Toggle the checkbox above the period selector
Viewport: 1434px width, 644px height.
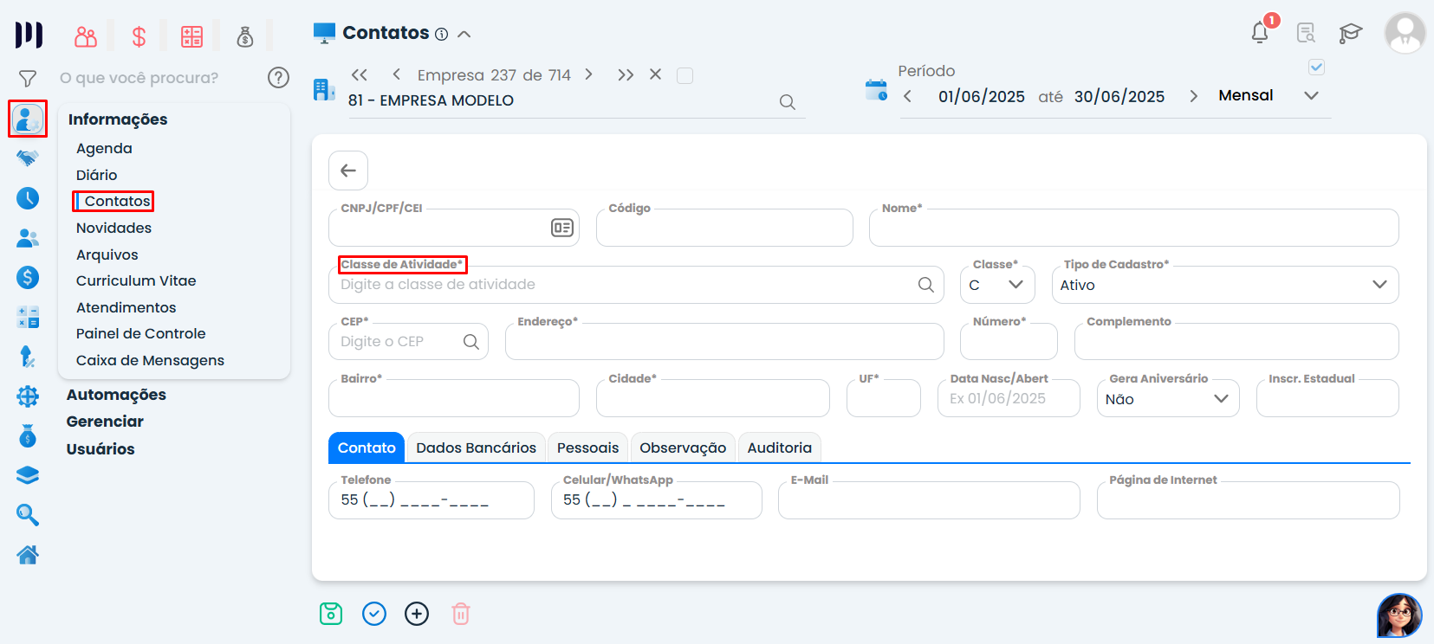tap(1316, 68)
